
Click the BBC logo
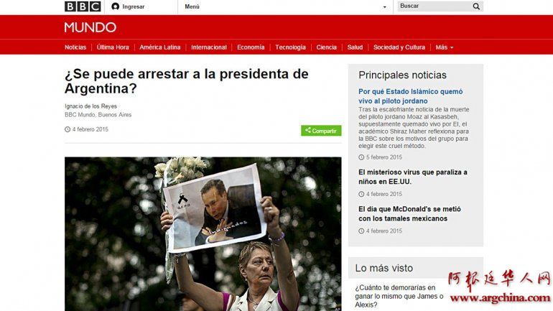pos(83,6)
